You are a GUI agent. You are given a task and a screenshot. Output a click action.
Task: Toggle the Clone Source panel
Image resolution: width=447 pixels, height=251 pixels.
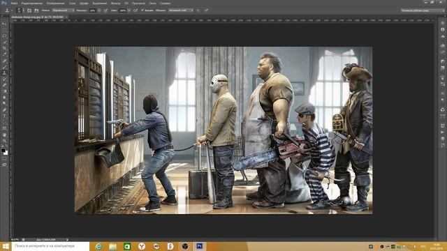click(36, 10)
